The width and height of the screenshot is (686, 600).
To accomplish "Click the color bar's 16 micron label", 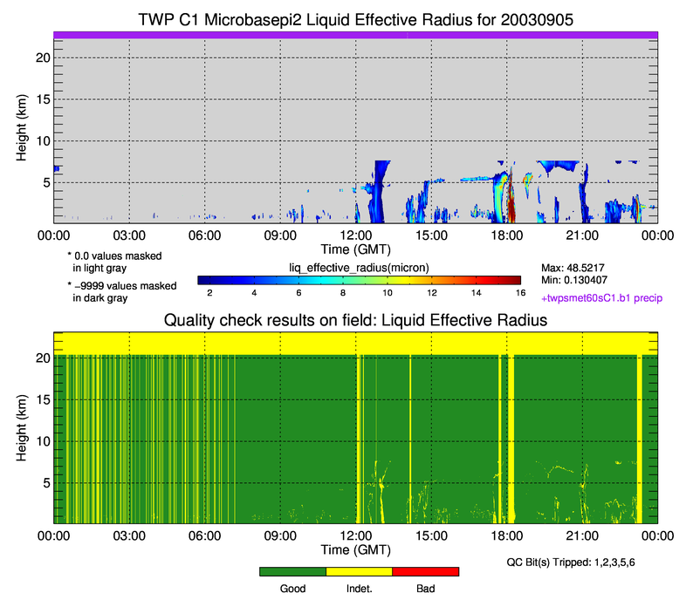I will (x=518, y=295).
